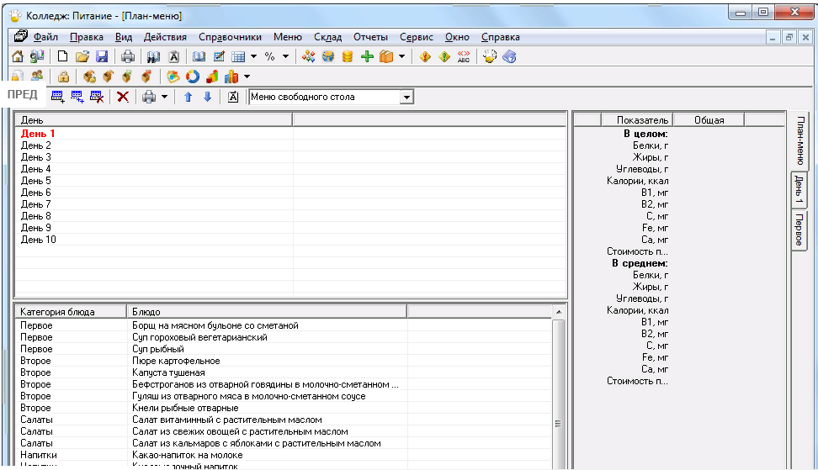This screenshot has height=470, width=818.
Task: Switch to the vertical 'День 1' tab
Action: point(799,190)
